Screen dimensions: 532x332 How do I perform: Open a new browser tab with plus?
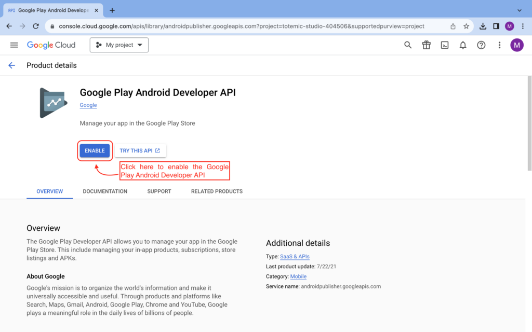(112, 10)
